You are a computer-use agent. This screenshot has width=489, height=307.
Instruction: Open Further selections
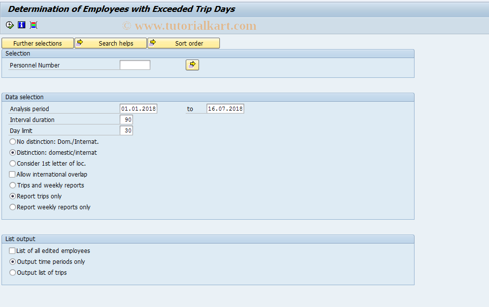tap(38, 43)
